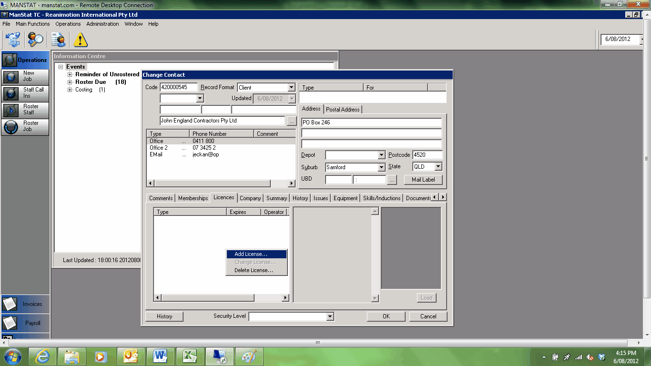Click the blue arrows document toolbar icon
The image size is (651, 366).
pyautogui.click(x=12, y=40)
